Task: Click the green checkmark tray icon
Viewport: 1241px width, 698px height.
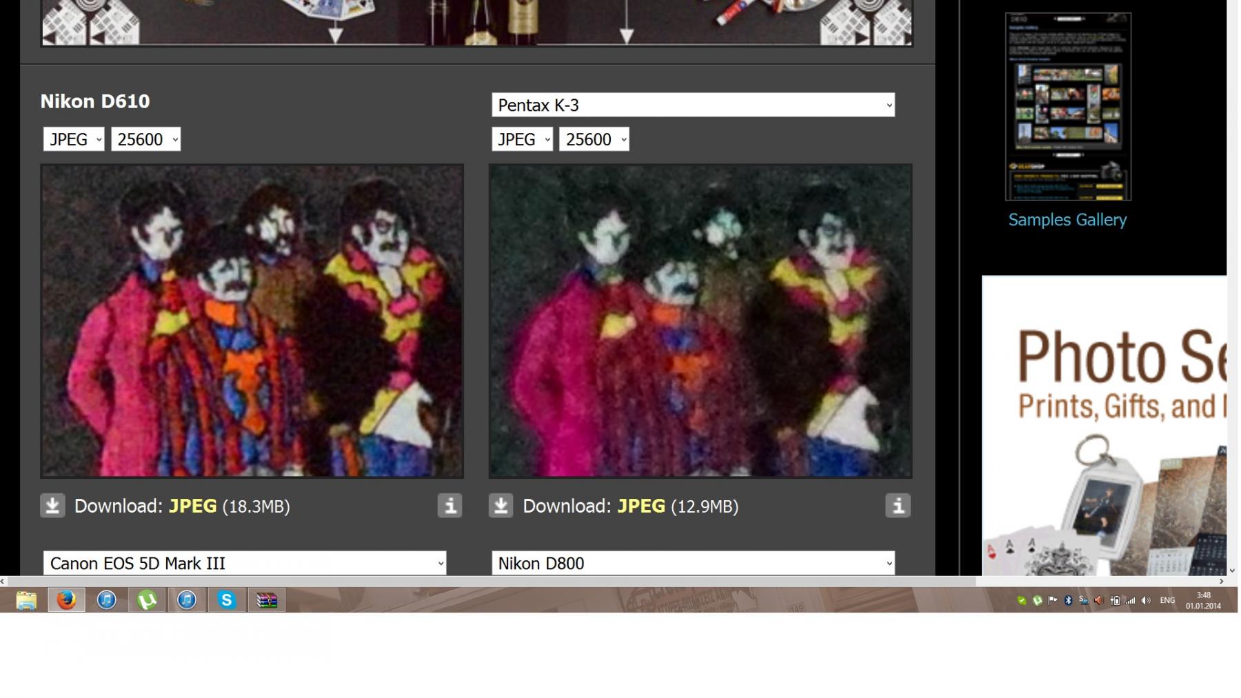Action: 1022,600
